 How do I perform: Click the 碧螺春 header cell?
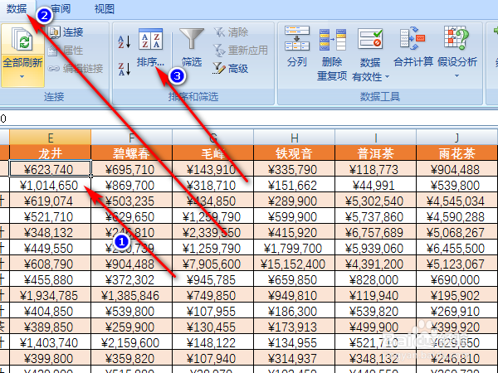point(131,153)
